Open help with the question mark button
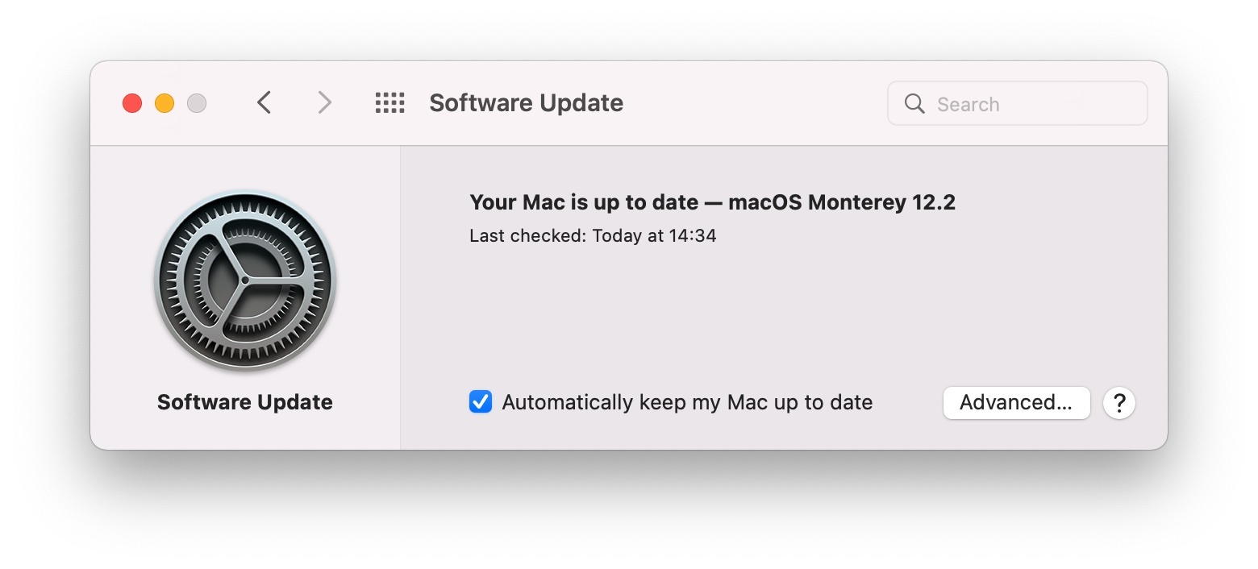This screenshot has width=1258, height=569. [x=1119, y=403]
